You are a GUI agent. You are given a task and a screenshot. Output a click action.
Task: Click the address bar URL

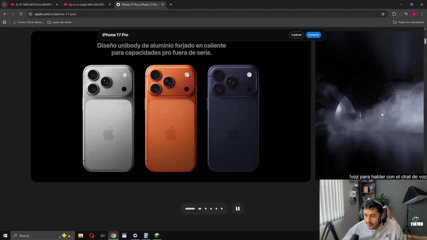(x=55, y=14)
